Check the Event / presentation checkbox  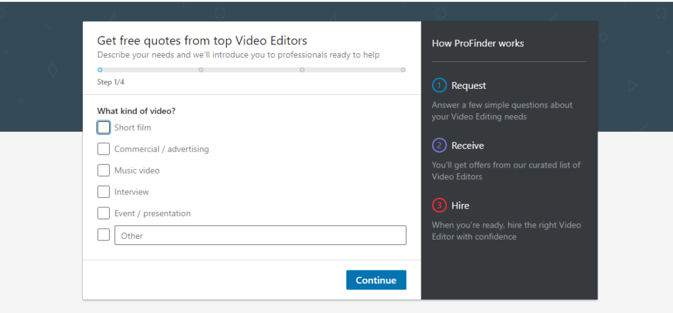104,213
